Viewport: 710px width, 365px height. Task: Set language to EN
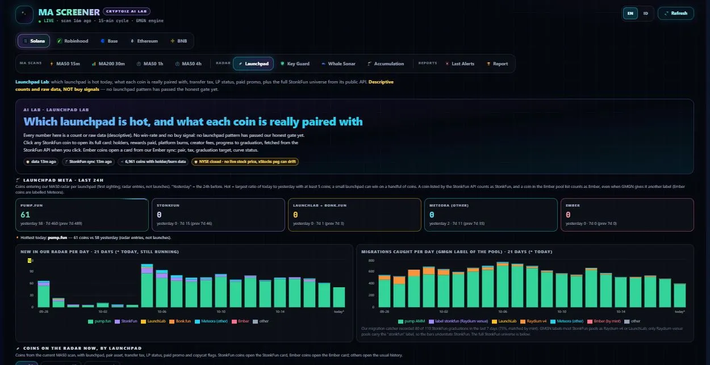630,13
